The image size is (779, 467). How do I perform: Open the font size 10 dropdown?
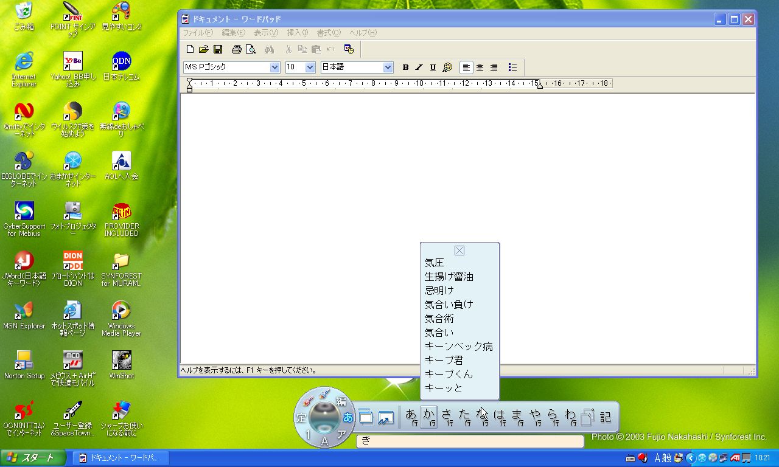pos(310,67)
